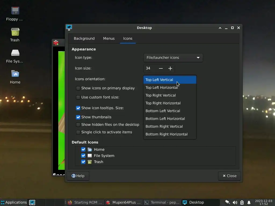The width and height of the screenshot is (275, 206).
Task: Choose Top Left Vertical orientation
Action: (170, 80)
